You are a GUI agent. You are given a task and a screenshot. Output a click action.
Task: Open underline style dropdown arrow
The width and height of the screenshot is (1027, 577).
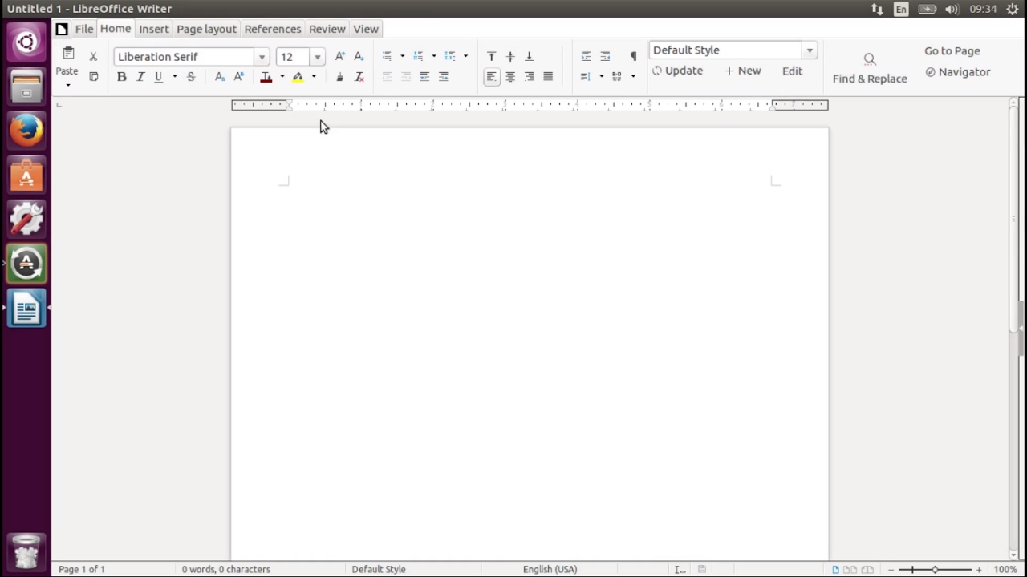[x=174, y=77]
